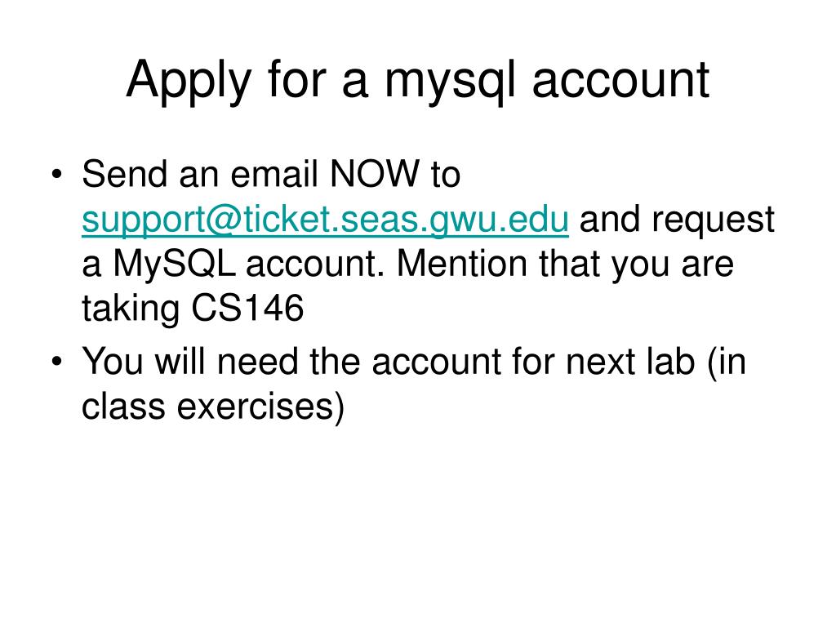Click the phrase 'next lab'
The image size is (836, 627).
click(x=631, y=362)
